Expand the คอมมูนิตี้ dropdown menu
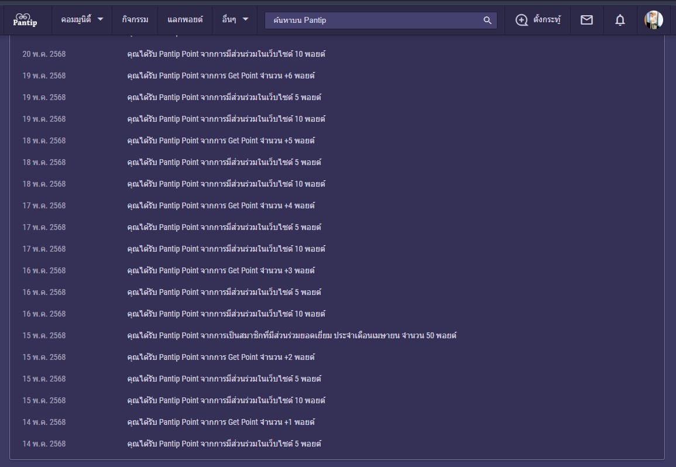676x467 pixels. (82, 19)
